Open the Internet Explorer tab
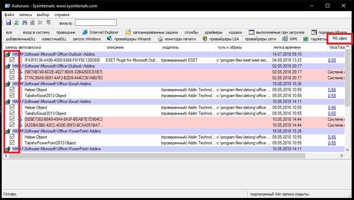The image size is (354, 200). (100, 32)
